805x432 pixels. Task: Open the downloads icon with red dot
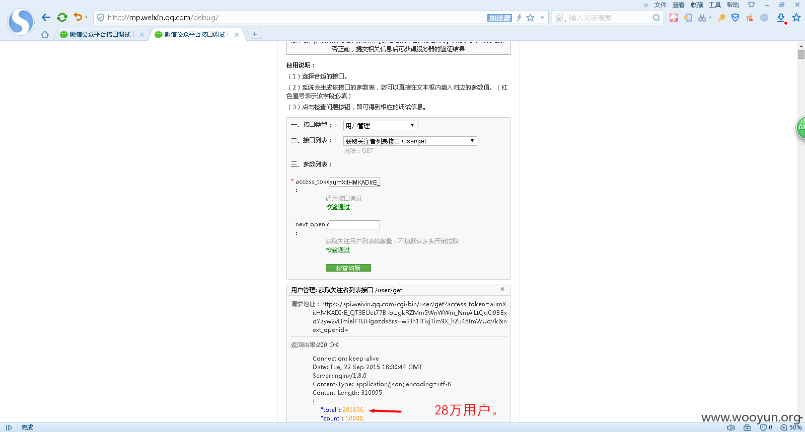pyautogui.click(x=781, y=18)
